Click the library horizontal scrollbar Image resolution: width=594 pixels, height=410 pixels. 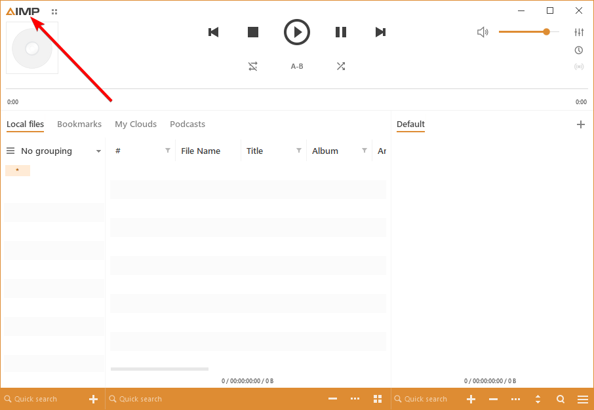(159, 369)
